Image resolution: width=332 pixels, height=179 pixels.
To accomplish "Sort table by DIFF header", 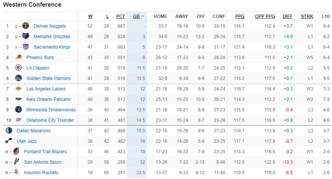I will 287,16.
